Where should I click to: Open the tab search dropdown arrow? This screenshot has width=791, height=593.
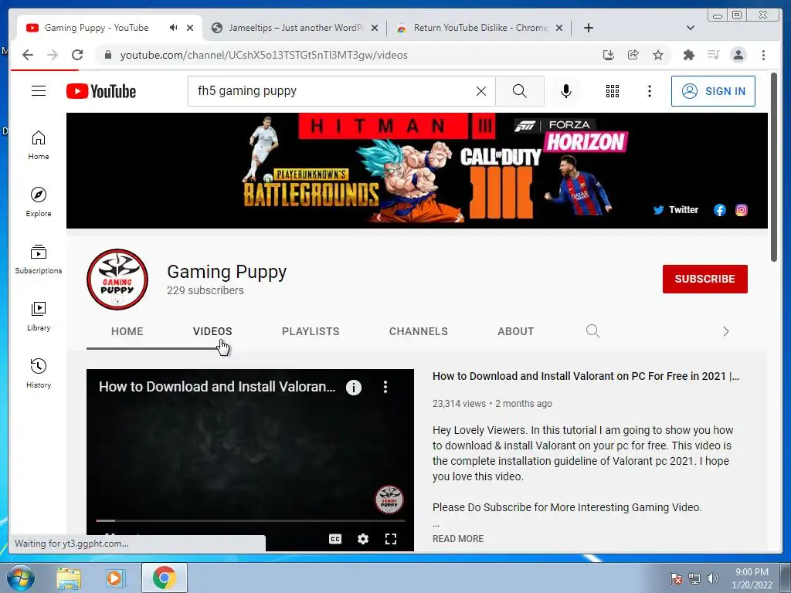[691, 28]
